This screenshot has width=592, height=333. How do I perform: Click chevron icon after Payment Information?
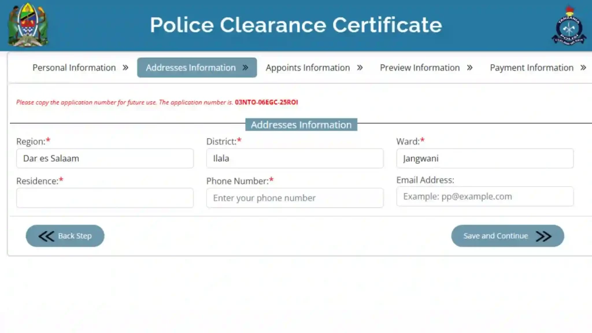(x=583, y=68)
